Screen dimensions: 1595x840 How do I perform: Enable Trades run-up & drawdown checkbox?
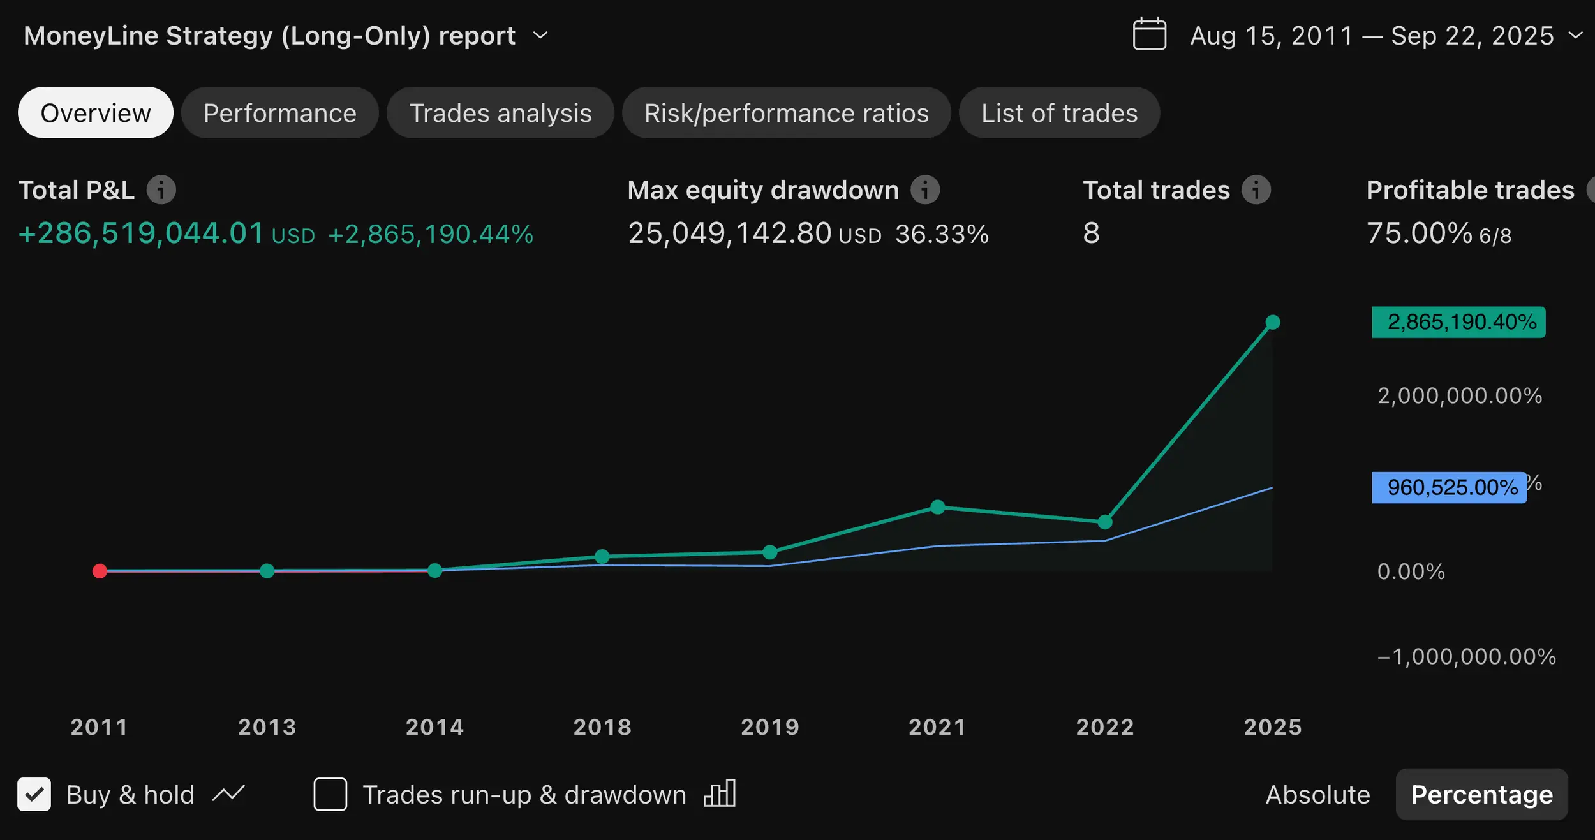pos(330,794)
